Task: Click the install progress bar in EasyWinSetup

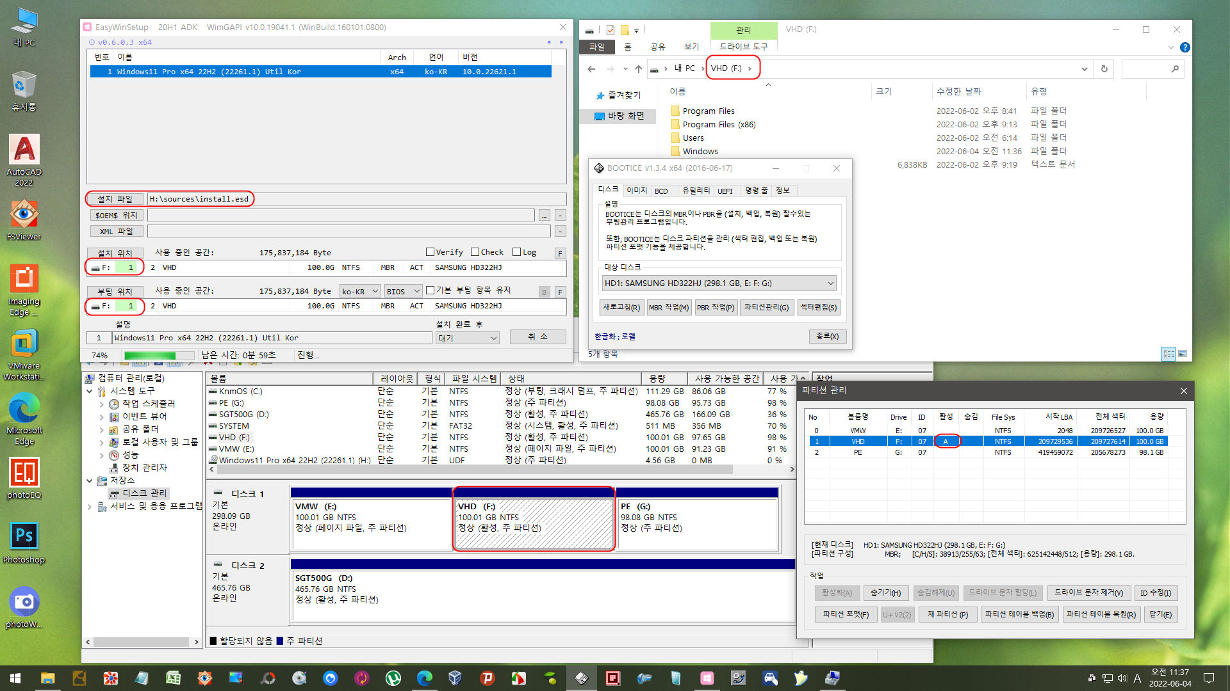Action: [x=160, y=356]
